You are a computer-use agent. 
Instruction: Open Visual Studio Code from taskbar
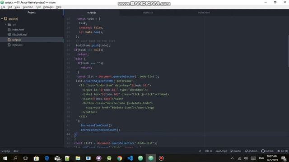130,158
